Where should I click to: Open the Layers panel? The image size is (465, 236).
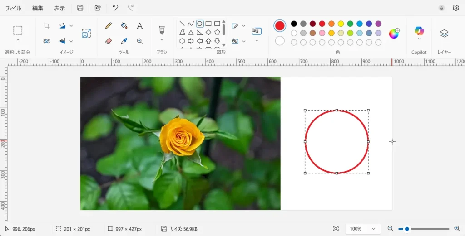[444, 34]
